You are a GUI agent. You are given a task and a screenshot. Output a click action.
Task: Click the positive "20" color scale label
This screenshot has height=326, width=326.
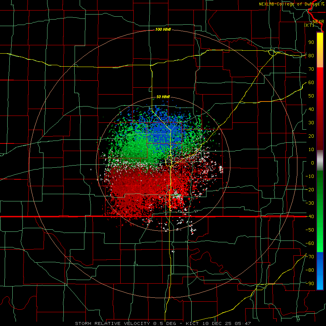tap(311, 136)
